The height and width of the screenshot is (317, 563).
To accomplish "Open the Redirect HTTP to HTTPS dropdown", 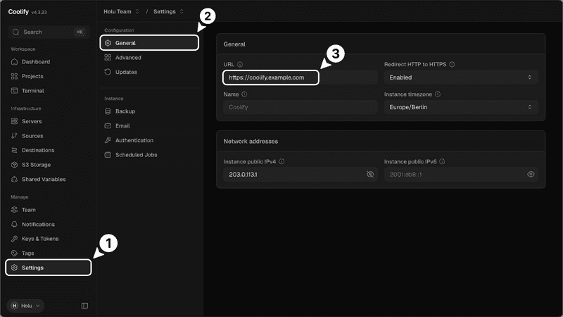I will 461,77.
